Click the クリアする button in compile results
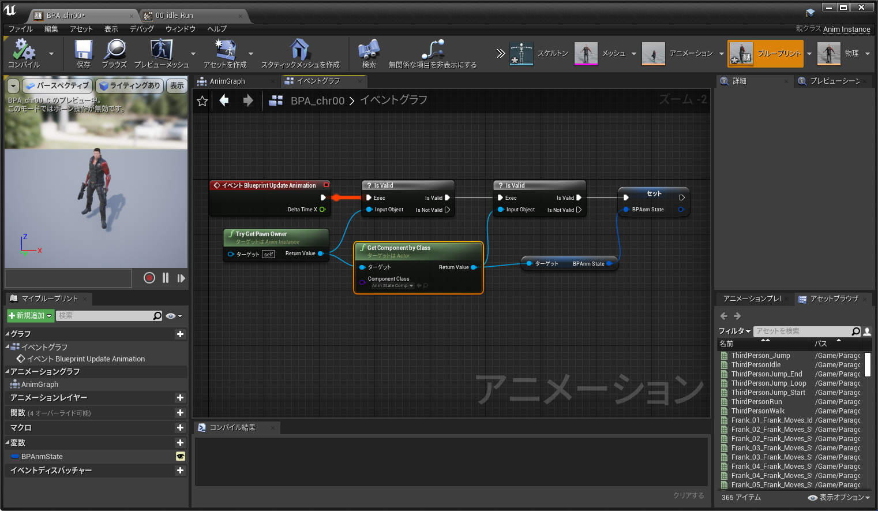The width and height of the screenshot is (878, 511). point(689,495)
